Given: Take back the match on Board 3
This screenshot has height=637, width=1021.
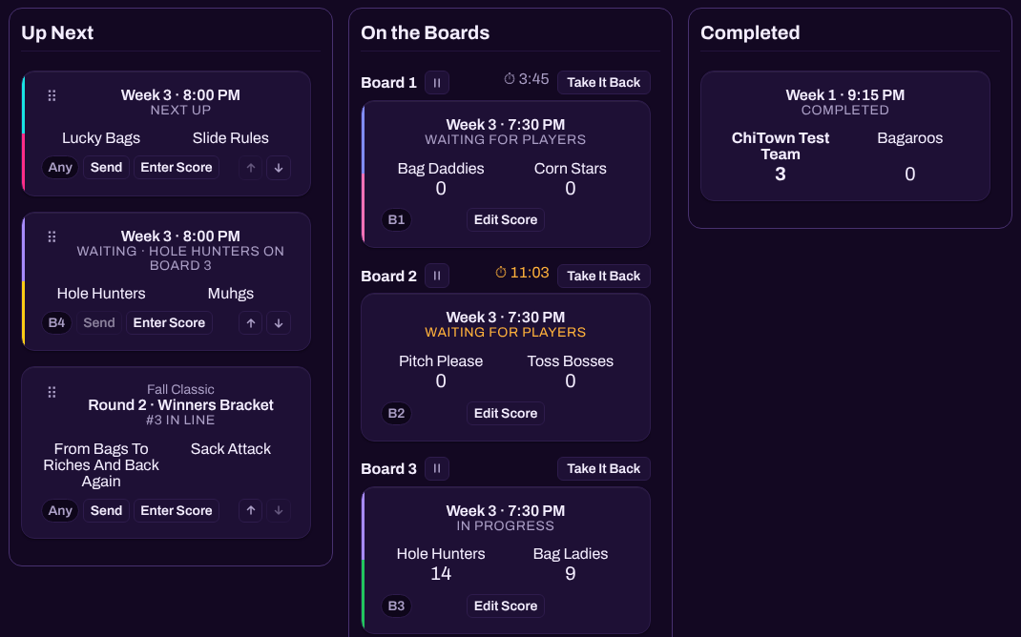Looking at the screenshot, I should click(x=604, y=468).
